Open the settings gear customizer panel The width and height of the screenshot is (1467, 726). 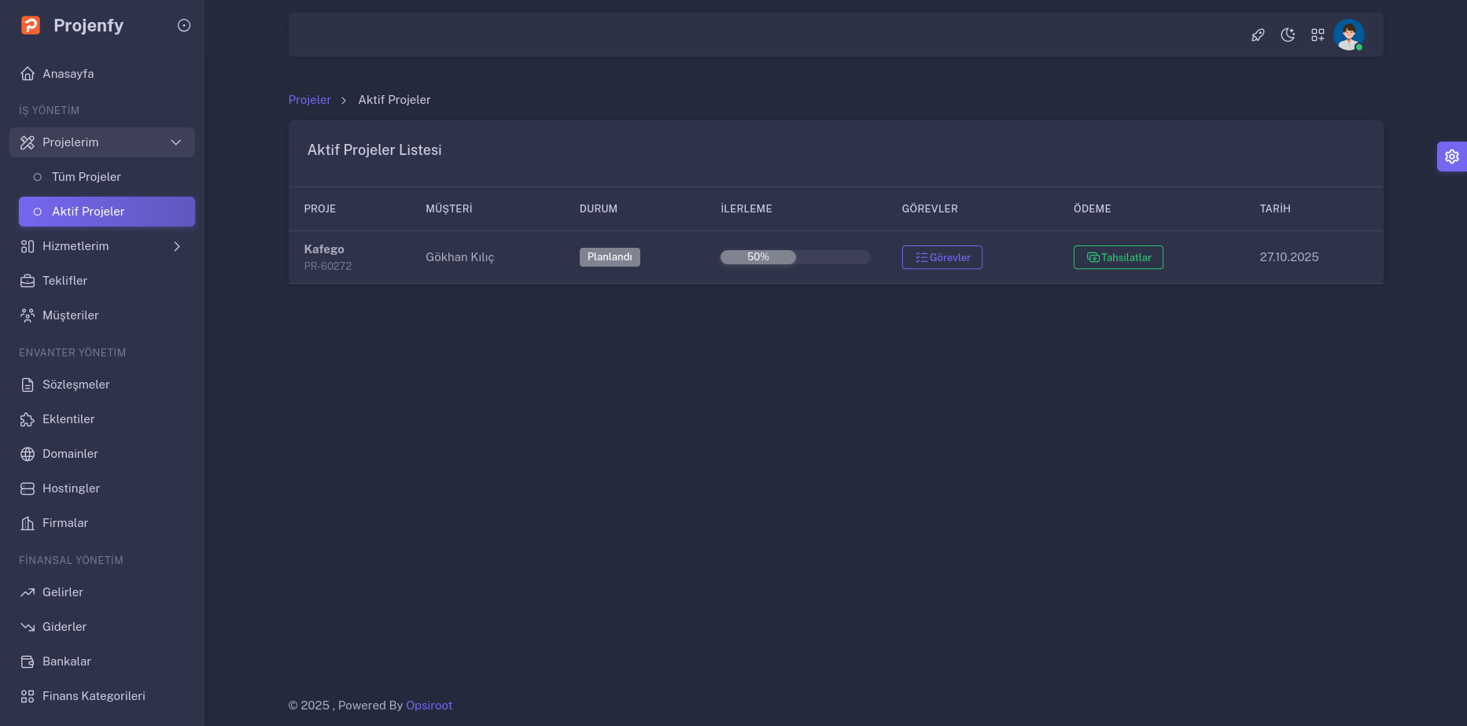pyautogui.click(x=1451, y=157)
